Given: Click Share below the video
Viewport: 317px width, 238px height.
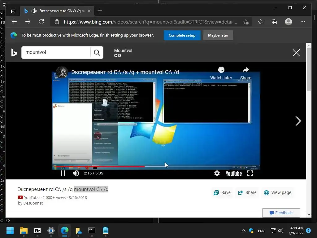Looking at the screenshot, I should [247, 192].
